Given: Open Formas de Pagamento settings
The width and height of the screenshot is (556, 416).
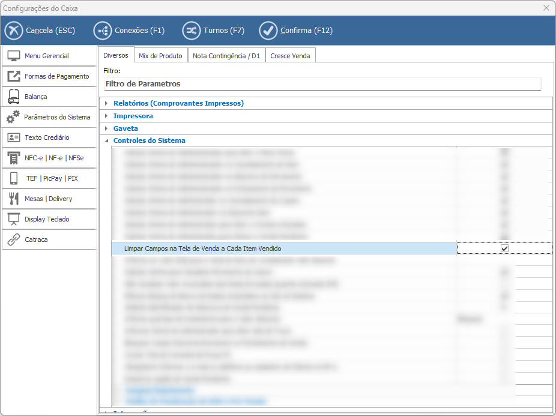Looking at the screenshot, I should tap(56, 76).
